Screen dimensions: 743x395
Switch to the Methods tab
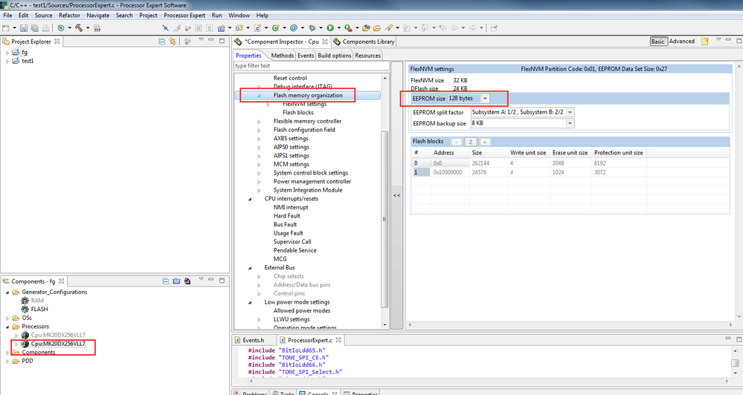[x=283, y=56]
